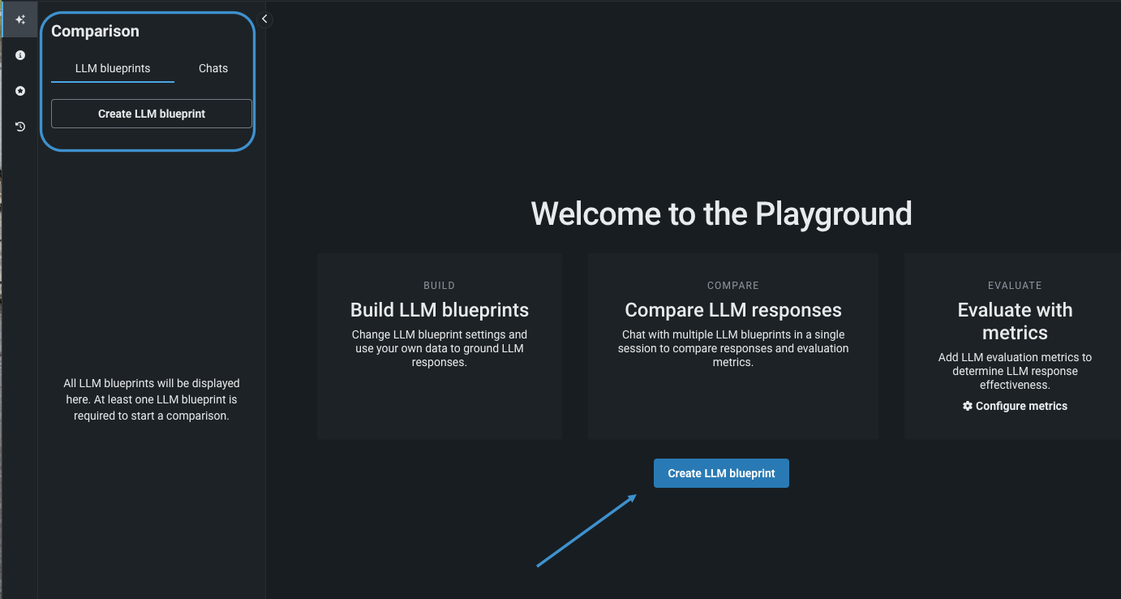Click the EVALUATE label above third card
This screenshot has width=1121, height=599.
[x=1015, y=286]
